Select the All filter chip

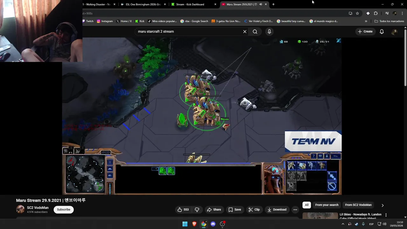point(307,205)
